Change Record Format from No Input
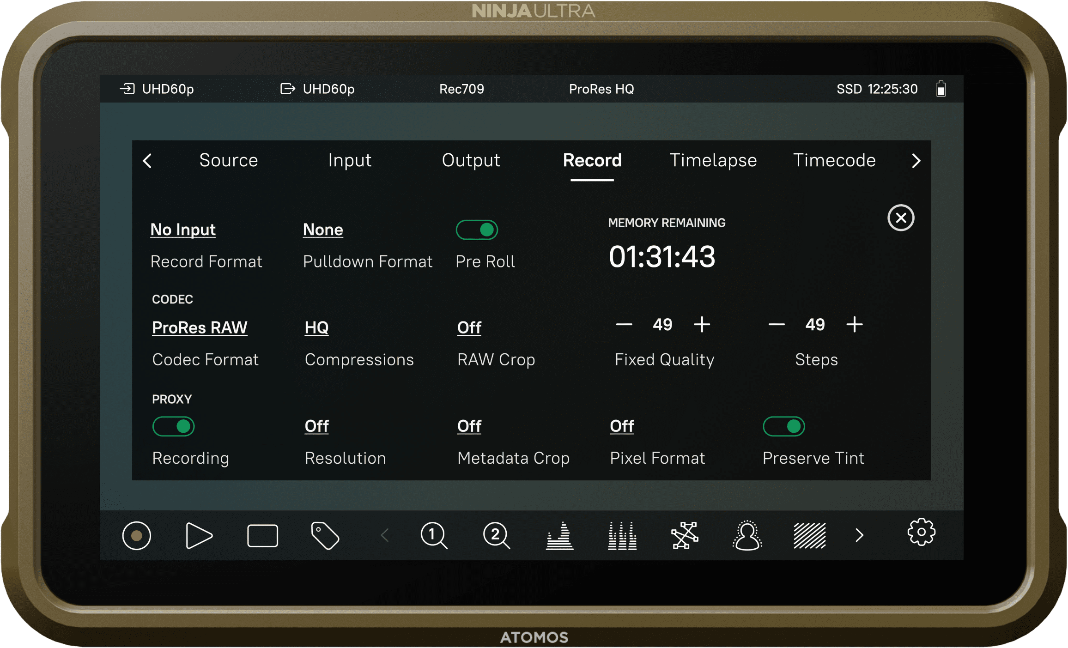The image size is (1068, 648). 183,230
